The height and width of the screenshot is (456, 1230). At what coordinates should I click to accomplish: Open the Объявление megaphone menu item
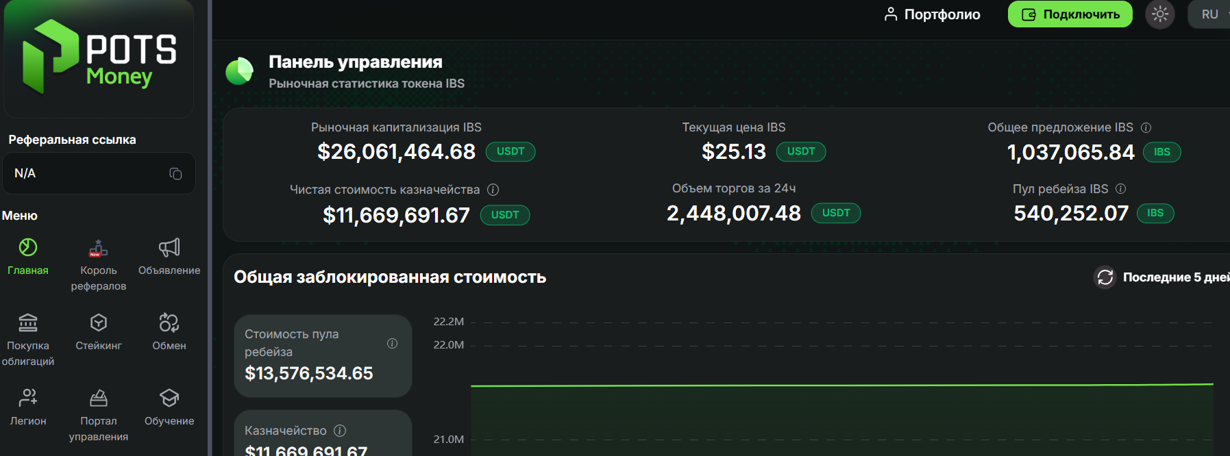(x=169, y=257)
